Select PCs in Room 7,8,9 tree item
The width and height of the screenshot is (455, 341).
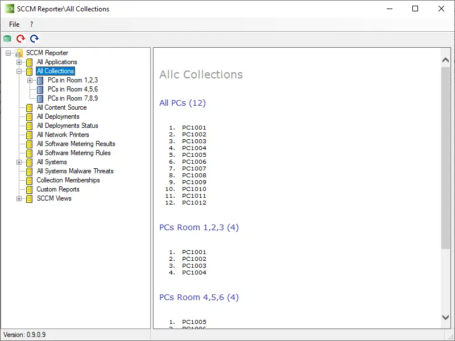73,98
